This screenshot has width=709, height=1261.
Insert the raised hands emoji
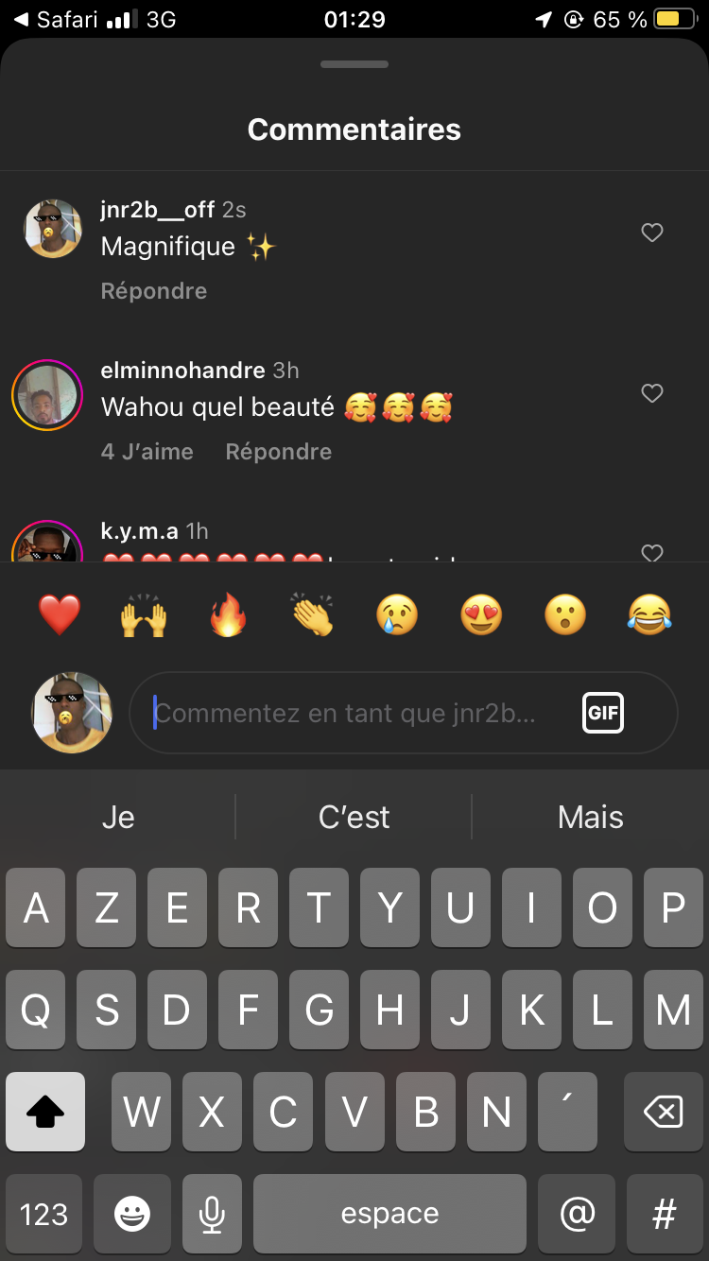(x=144, y=616)
